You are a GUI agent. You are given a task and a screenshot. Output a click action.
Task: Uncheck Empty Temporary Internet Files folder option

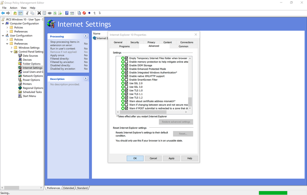click(126, 58)
